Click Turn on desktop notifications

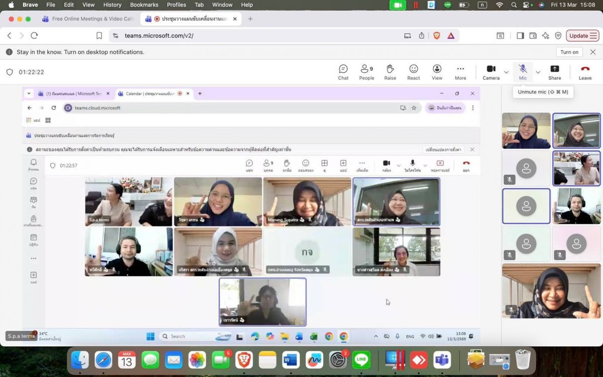pos(569,52)
